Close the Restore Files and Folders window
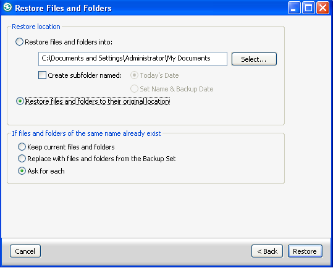This screenshot has width=333, height=268. point(322,8)
